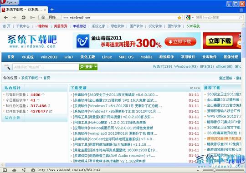Screen dimensions: 246x173
Task: Click the password wand key icon
Action: pyautogui.click(x=32, y=18)
